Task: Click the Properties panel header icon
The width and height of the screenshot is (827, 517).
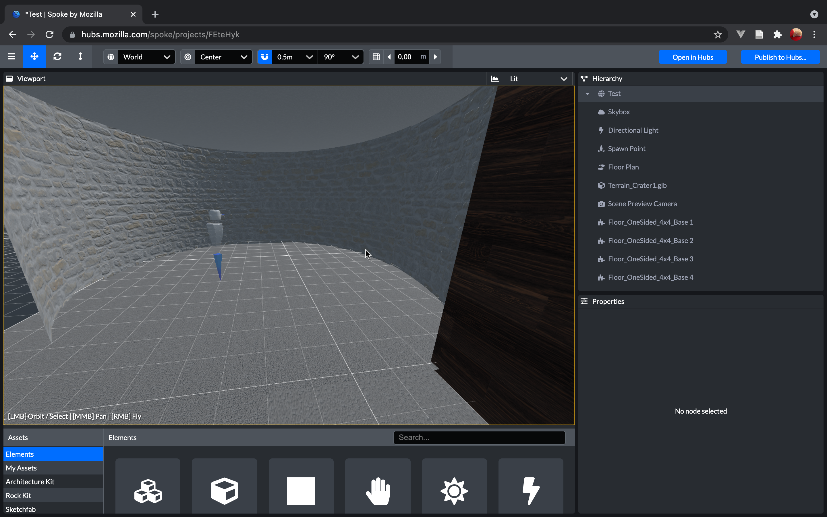Action: 584,301
